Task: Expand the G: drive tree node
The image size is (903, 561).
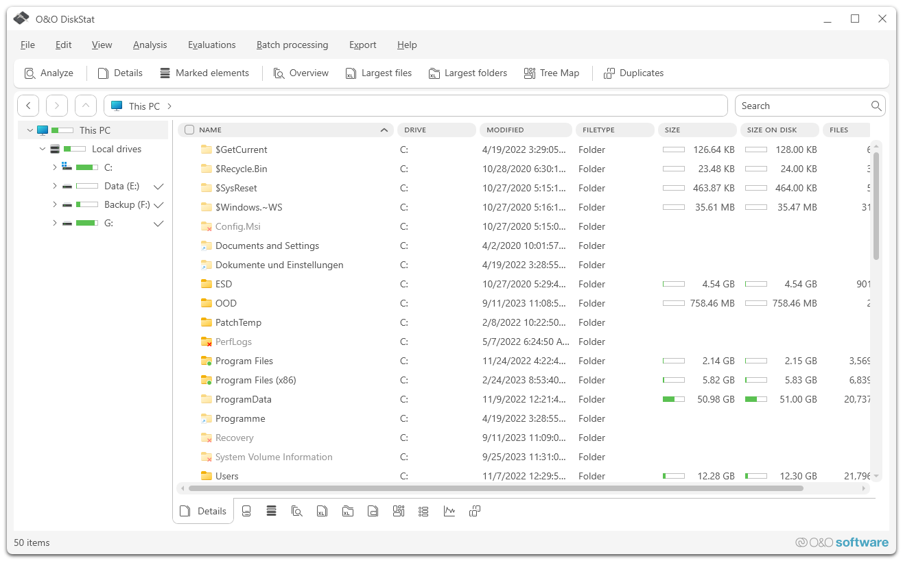Action: pyautogui.click(x=54, y=223)
